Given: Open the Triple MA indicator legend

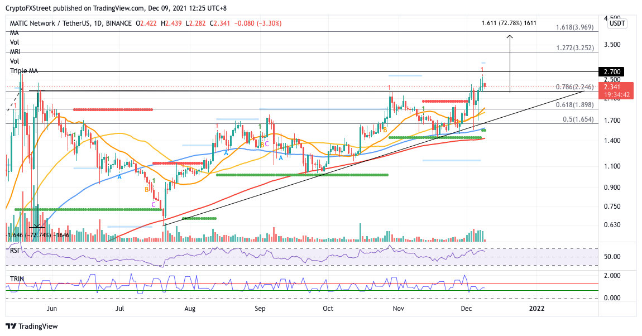Looking at the screenshot, I should click(x=24, y=71).
